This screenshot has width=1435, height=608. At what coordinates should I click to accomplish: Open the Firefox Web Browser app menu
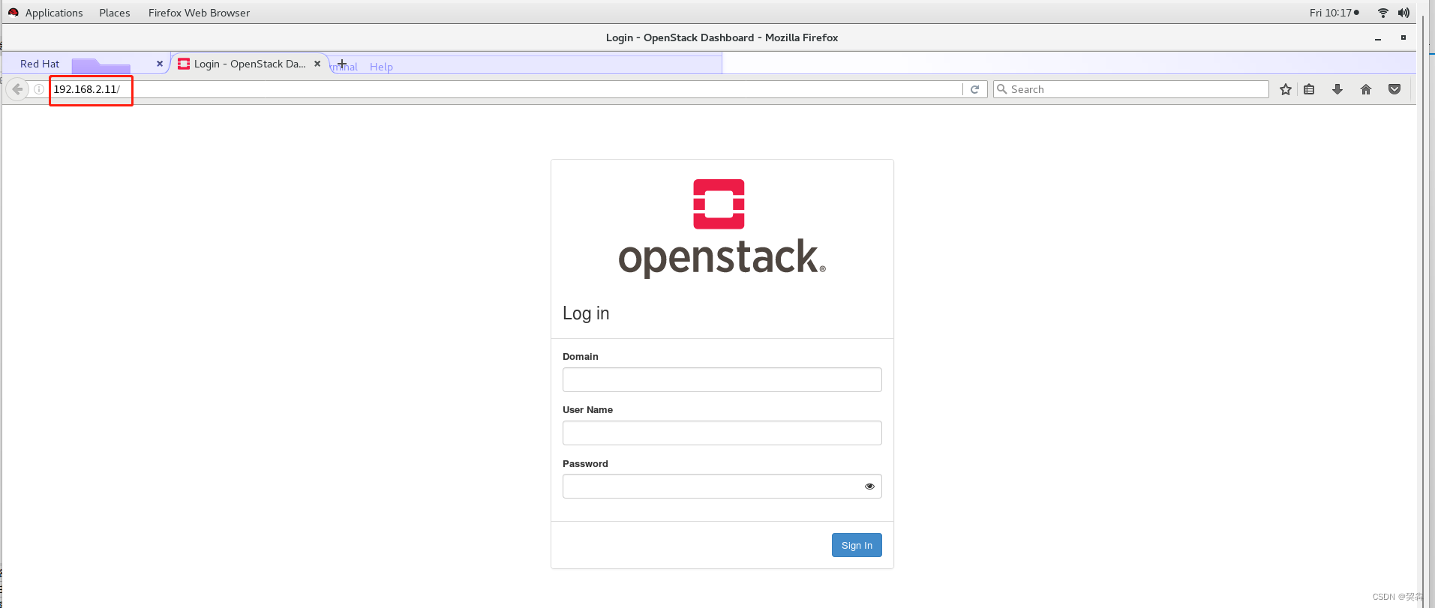tap(199, 13)
